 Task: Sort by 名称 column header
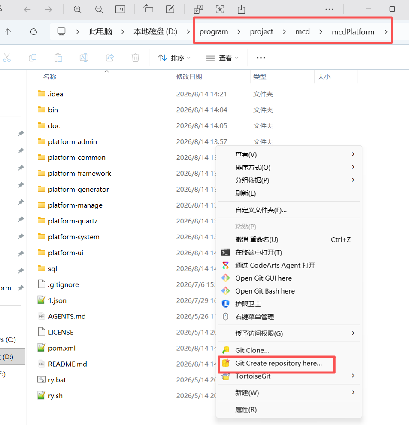pos(50,76)
